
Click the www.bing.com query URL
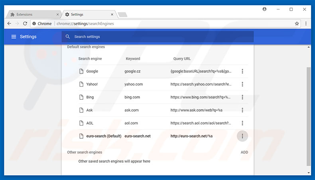[x=201, y=97]
